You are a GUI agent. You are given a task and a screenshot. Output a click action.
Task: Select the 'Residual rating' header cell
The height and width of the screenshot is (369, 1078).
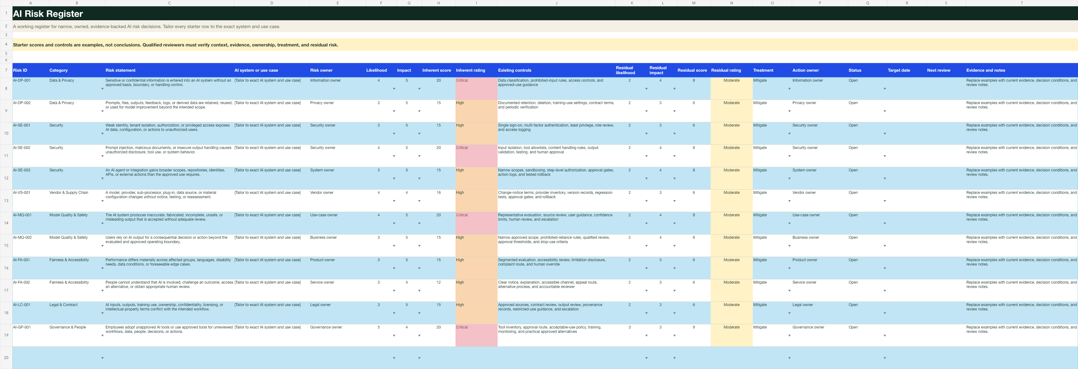[x=732, y=70]
